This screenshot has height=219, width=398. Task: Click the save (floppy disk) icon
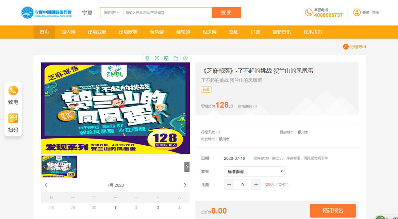[166, 58]
